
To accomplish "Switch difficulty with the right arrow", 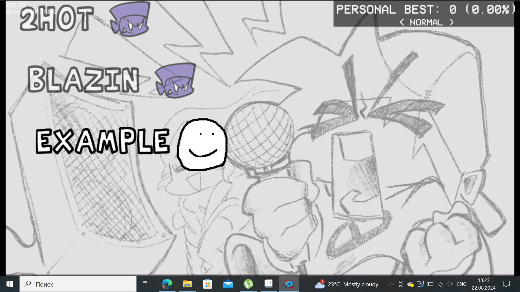I will point(451,22).
